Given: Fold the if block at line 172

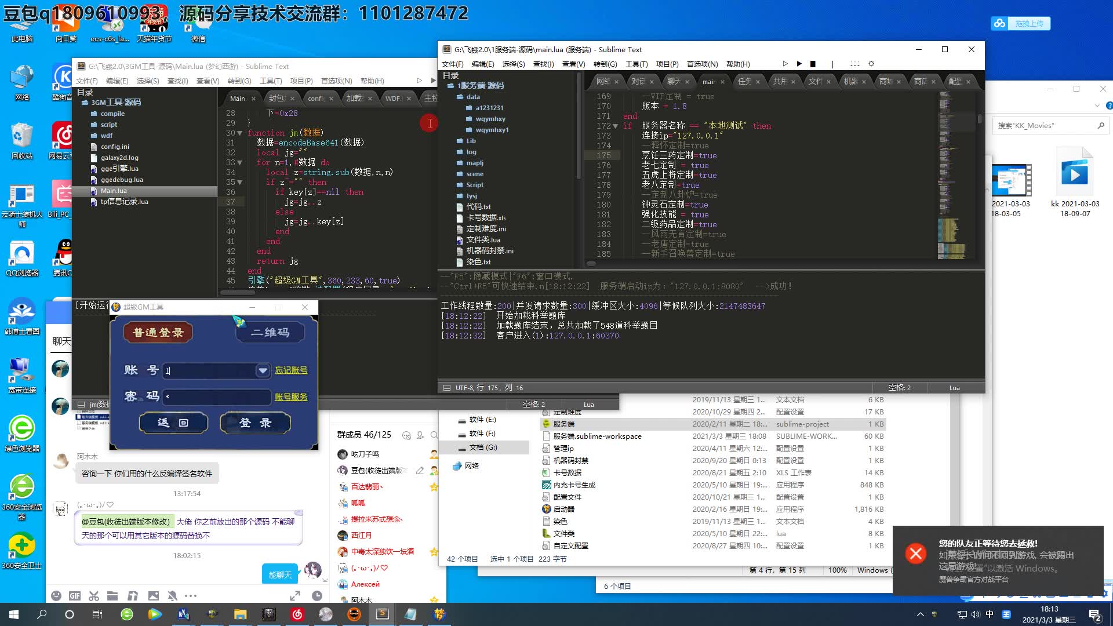Looking at the screenshot, I should (615, 126).
